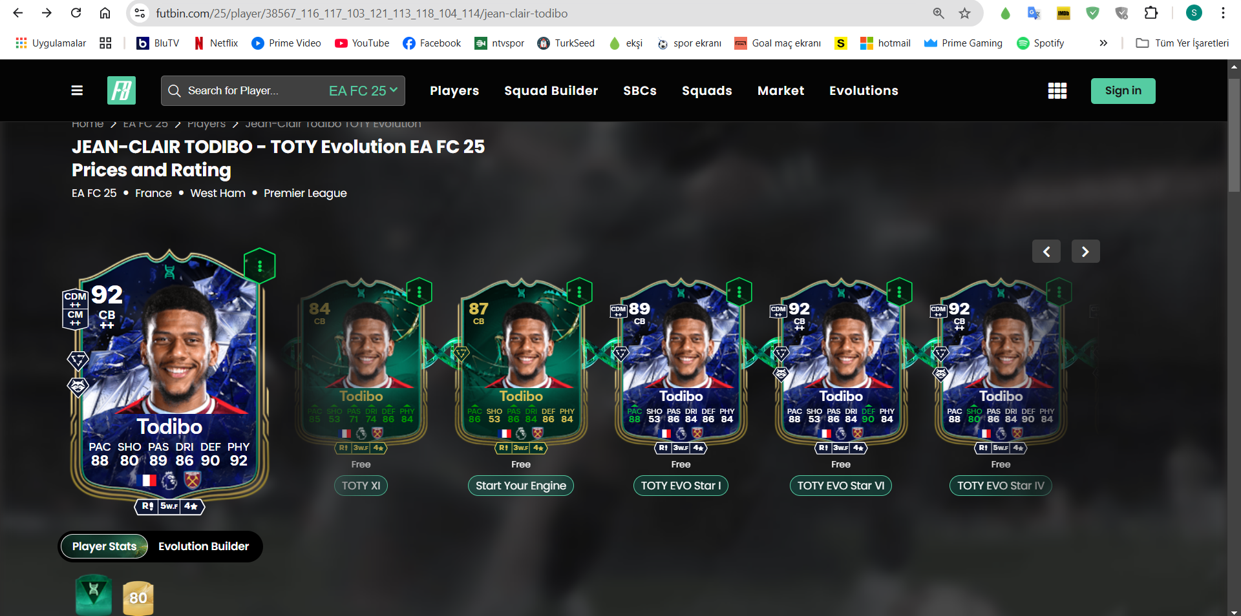Bookmark this page with star icon

(964, 13)
